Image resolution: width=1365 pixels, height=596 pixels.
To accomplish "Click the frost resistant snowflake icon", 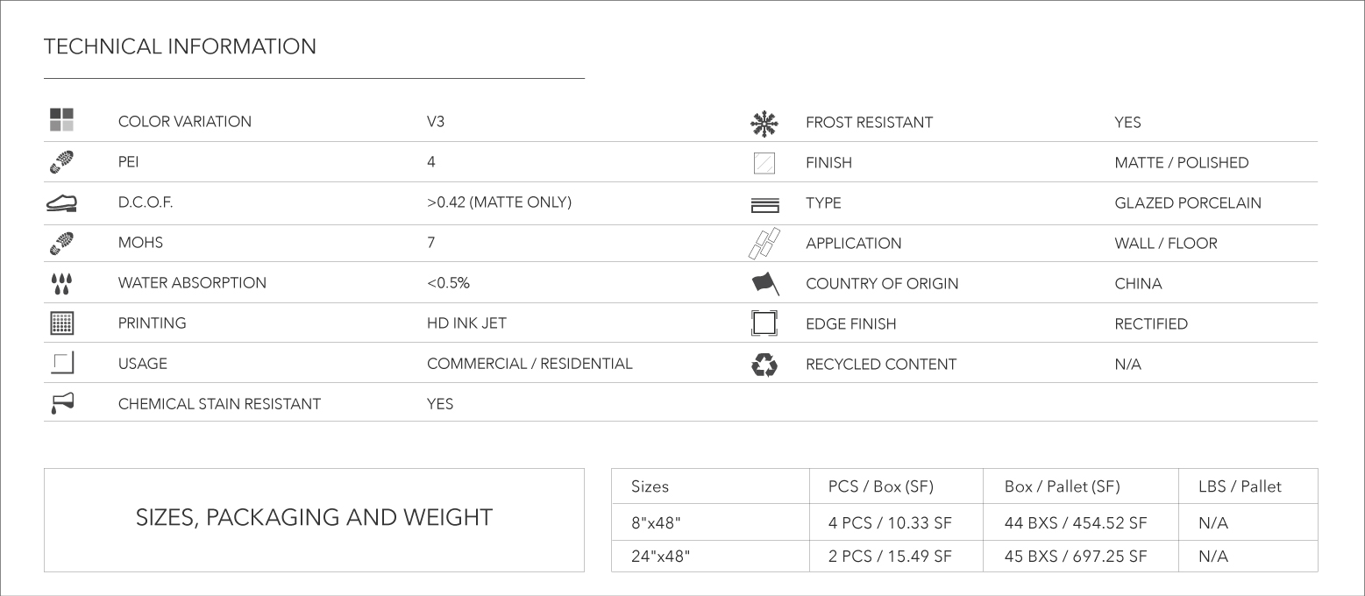I will point(764,123).
